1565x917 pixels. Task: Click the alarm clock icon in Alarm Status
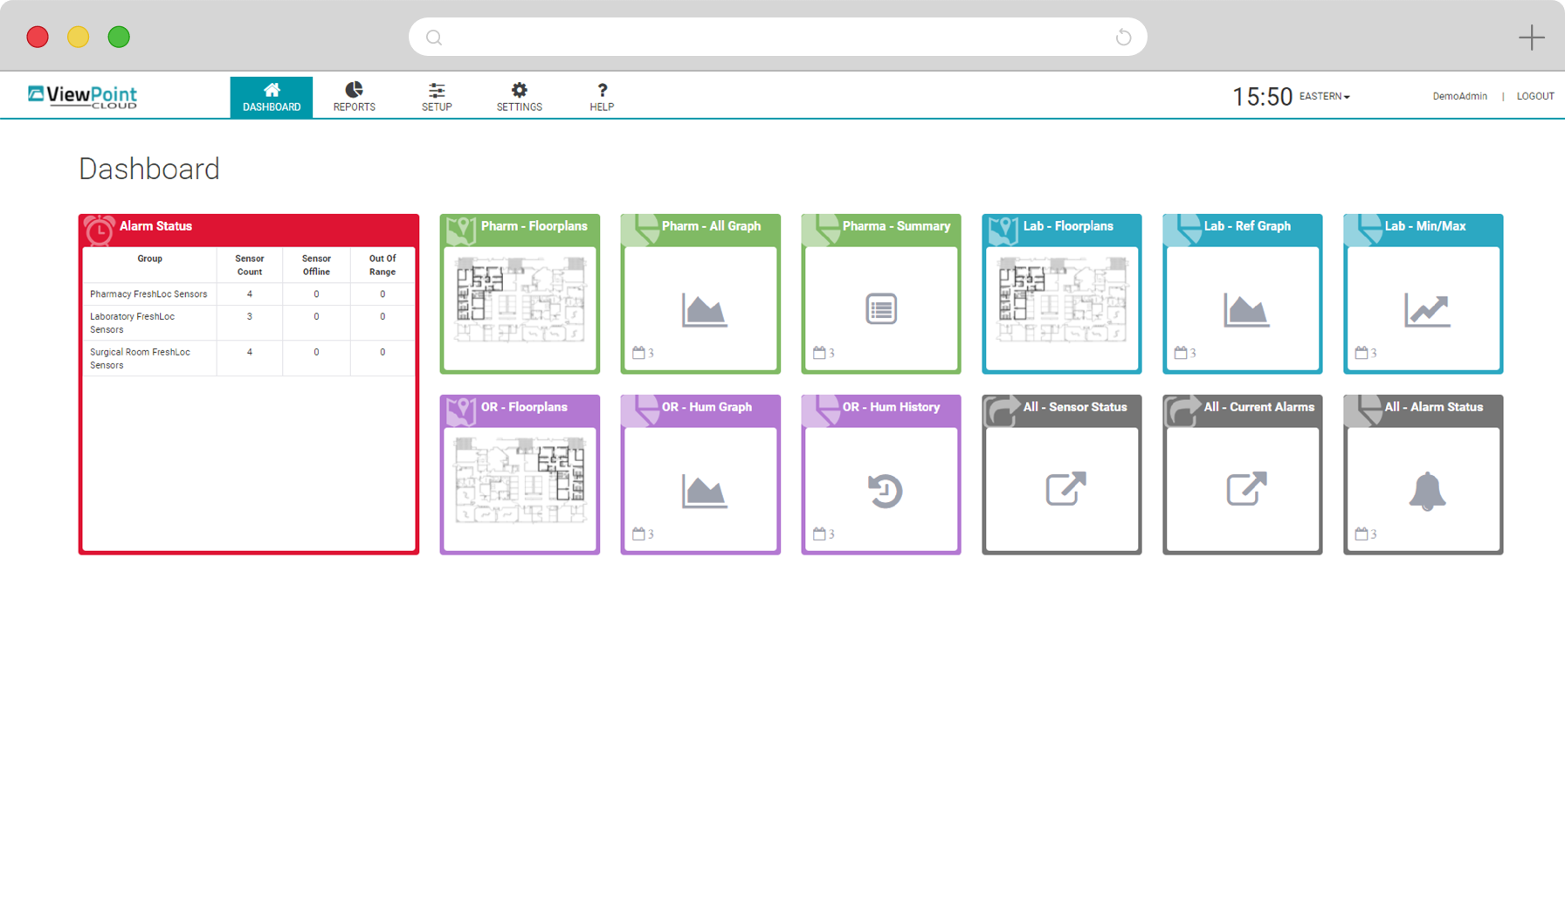pos(100,230)
